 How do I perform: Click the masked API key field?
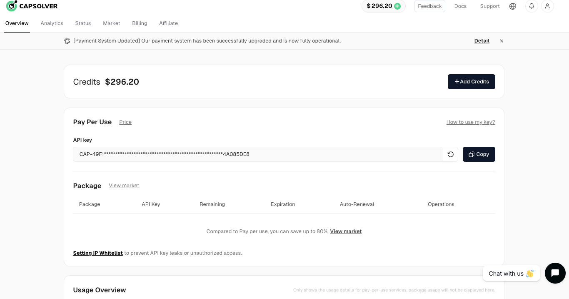click(257, 154)
